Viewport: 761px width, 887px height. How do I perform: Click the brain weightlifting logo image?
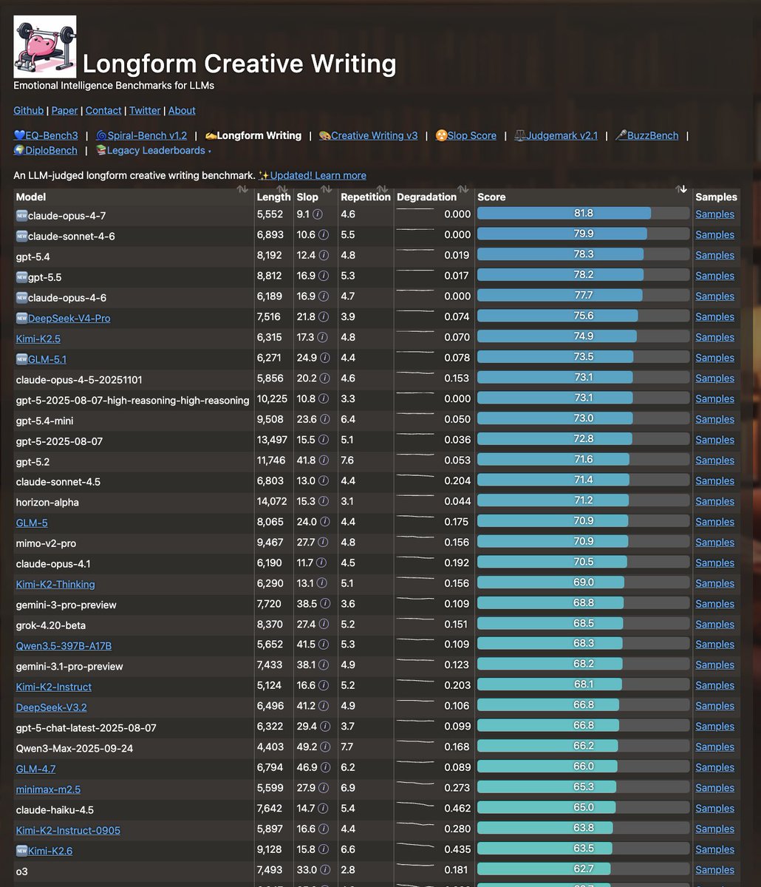45,47
